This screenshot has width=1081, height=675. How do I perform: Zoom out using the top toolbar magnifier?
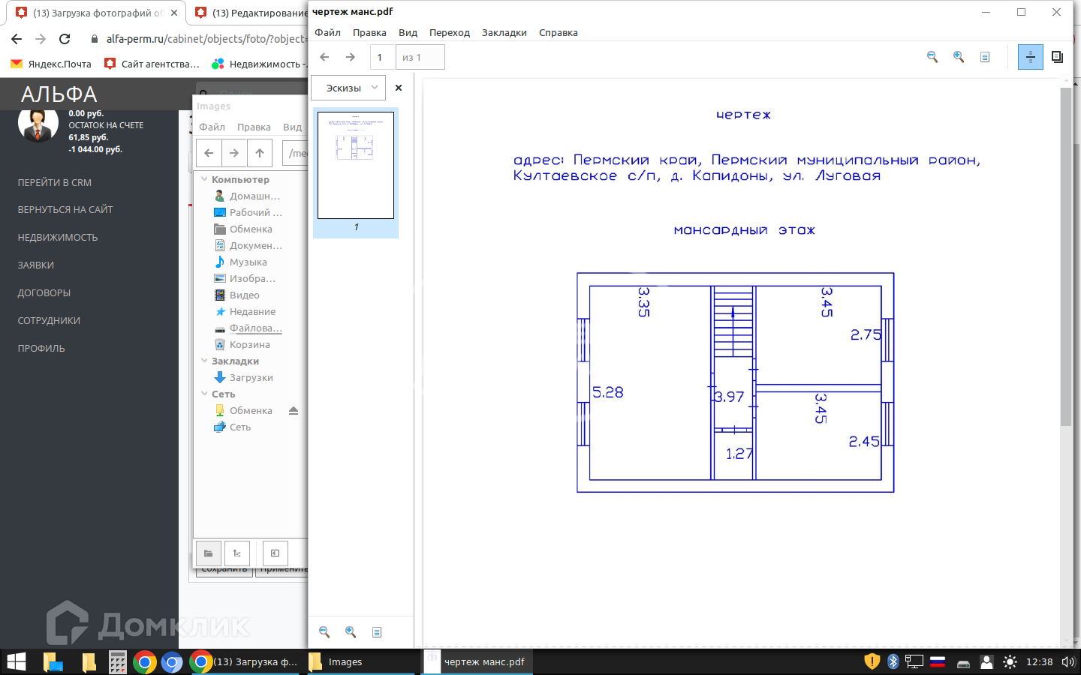pos(932,57)
